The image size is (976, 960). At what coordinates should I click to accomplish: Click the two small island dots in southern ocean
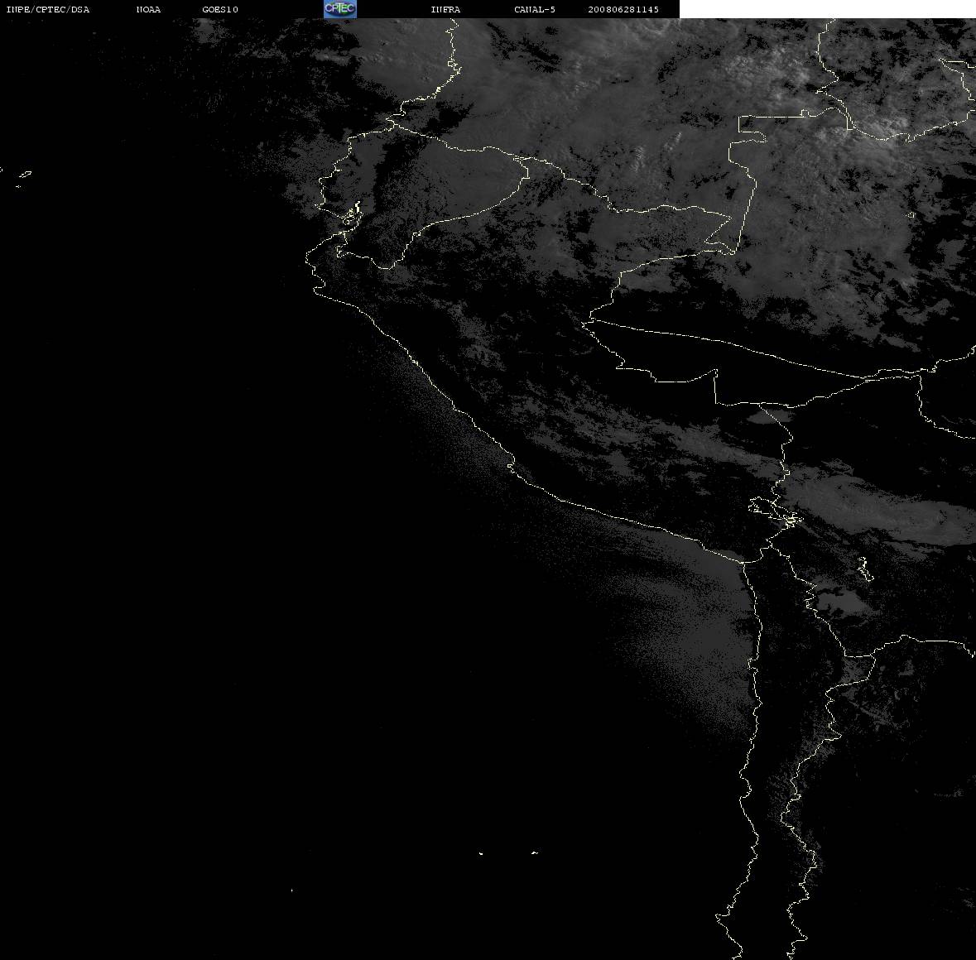click(x=507, y=852)
